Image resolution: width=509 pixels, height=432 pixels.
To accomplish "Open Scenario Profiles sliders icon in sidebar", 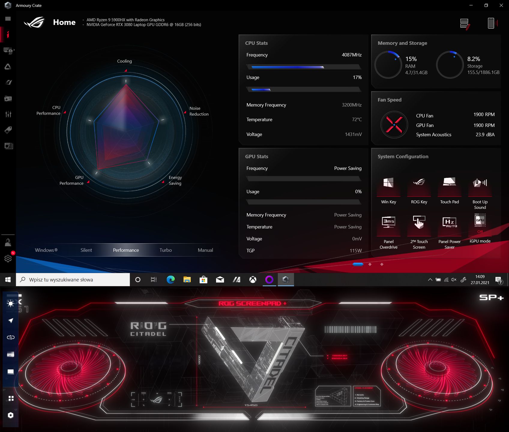I will point(8,114).
